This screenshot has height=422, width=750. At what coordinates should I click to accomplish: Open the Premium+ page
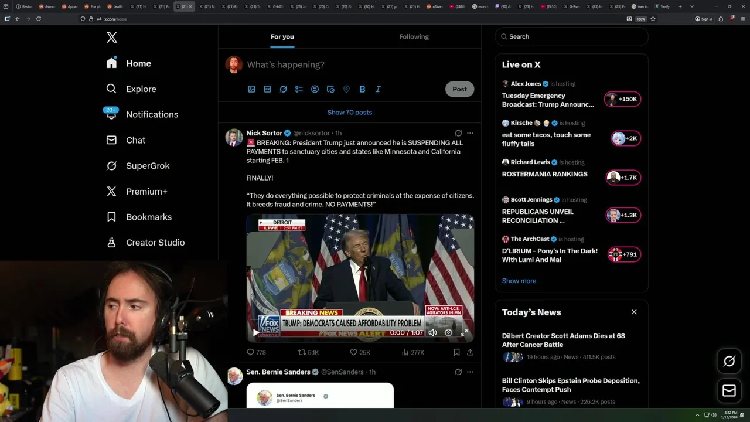(x=136, y=192)
